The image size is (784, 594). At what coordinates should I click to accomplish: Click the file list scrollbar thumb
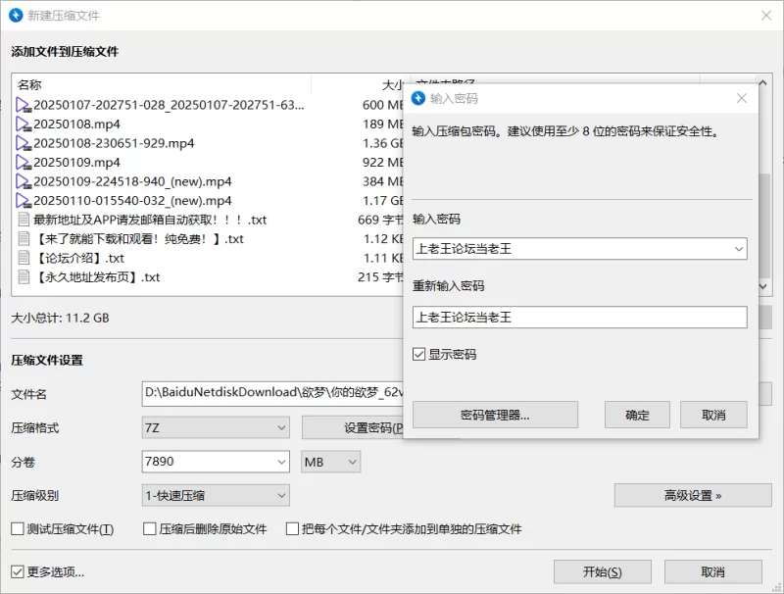pos(763,225)
